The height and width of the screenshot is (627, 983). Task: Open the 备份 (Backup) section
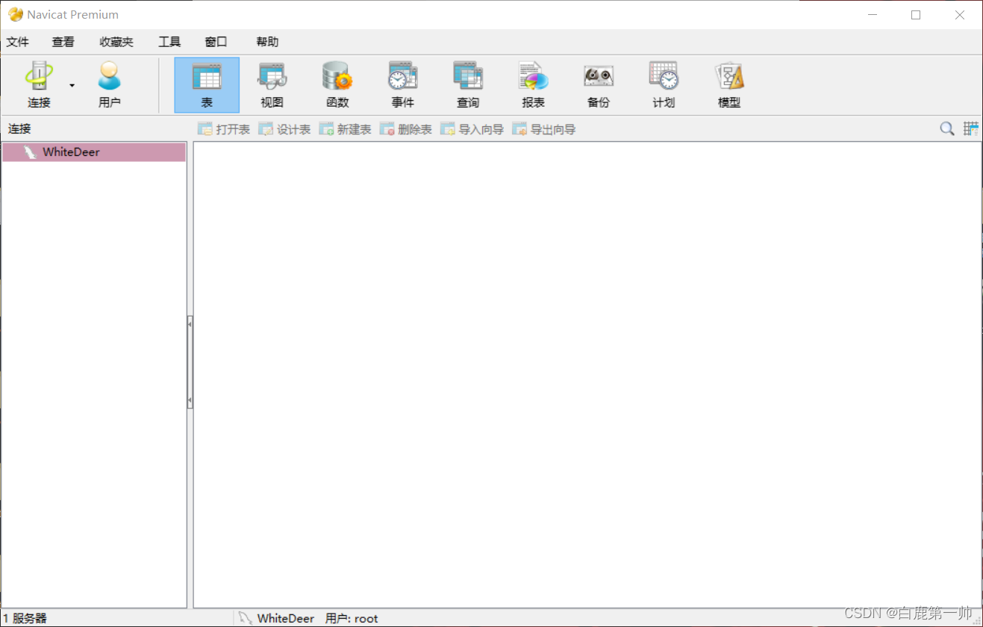click(x=599, y=85)
